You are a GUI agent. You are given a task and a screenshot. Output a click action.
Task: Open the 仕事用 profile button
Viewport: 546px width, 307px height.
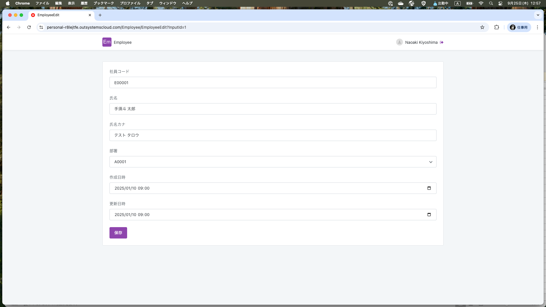[x=519, y=27]
